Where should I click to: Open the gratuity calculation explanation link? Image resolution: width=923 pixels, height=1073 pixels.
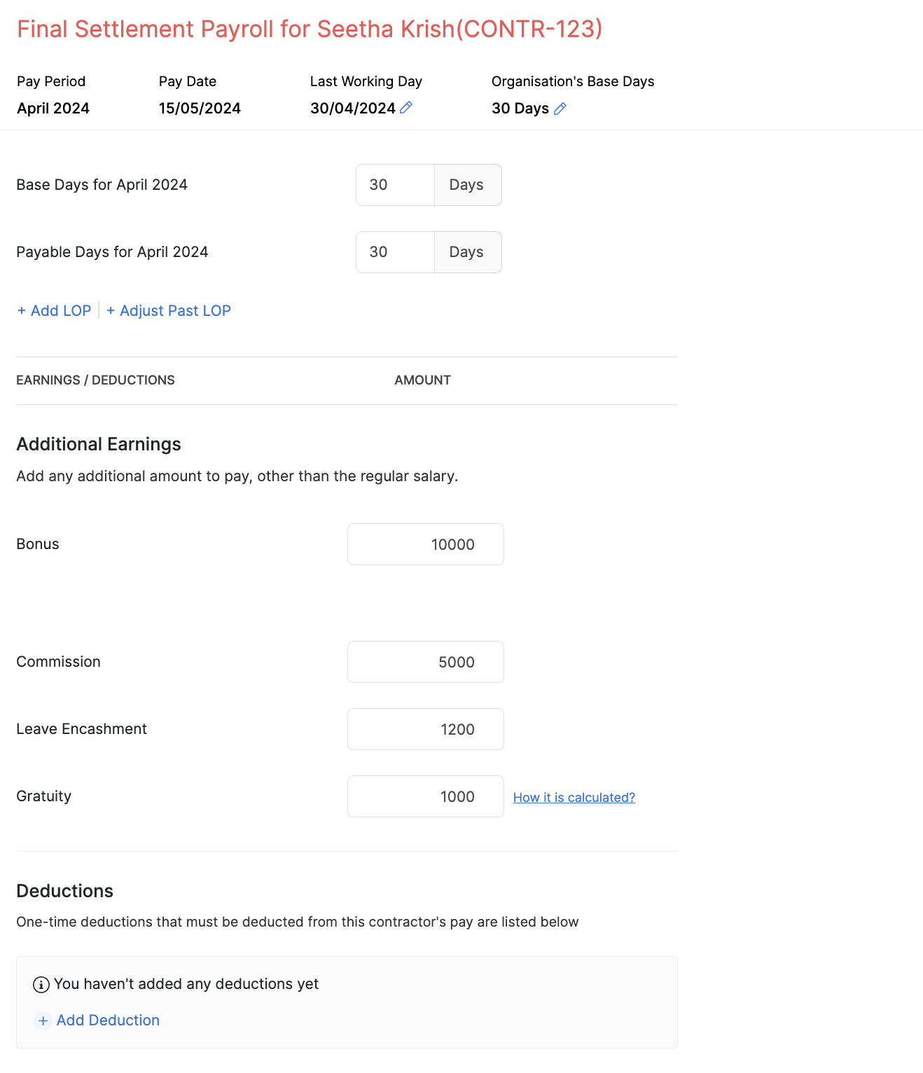tap(574, 797)
